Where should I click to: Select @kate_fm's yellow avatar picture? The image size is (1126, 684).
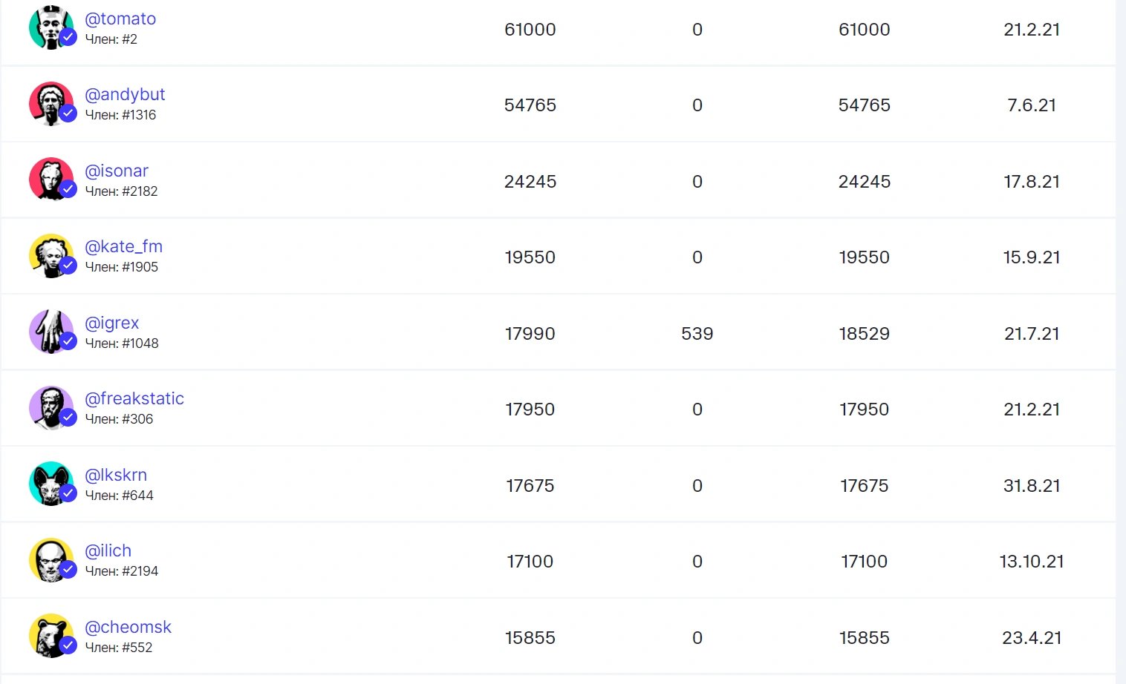(51, 256)
